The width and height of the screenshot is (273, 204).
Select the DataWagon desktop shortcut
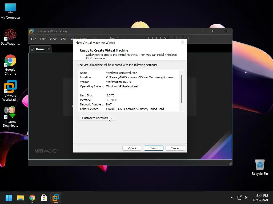coord(10,37)
